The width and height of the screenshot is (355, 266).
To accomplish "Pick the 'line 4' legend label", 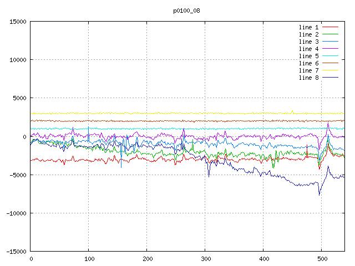I will click(x=308, y=49).
